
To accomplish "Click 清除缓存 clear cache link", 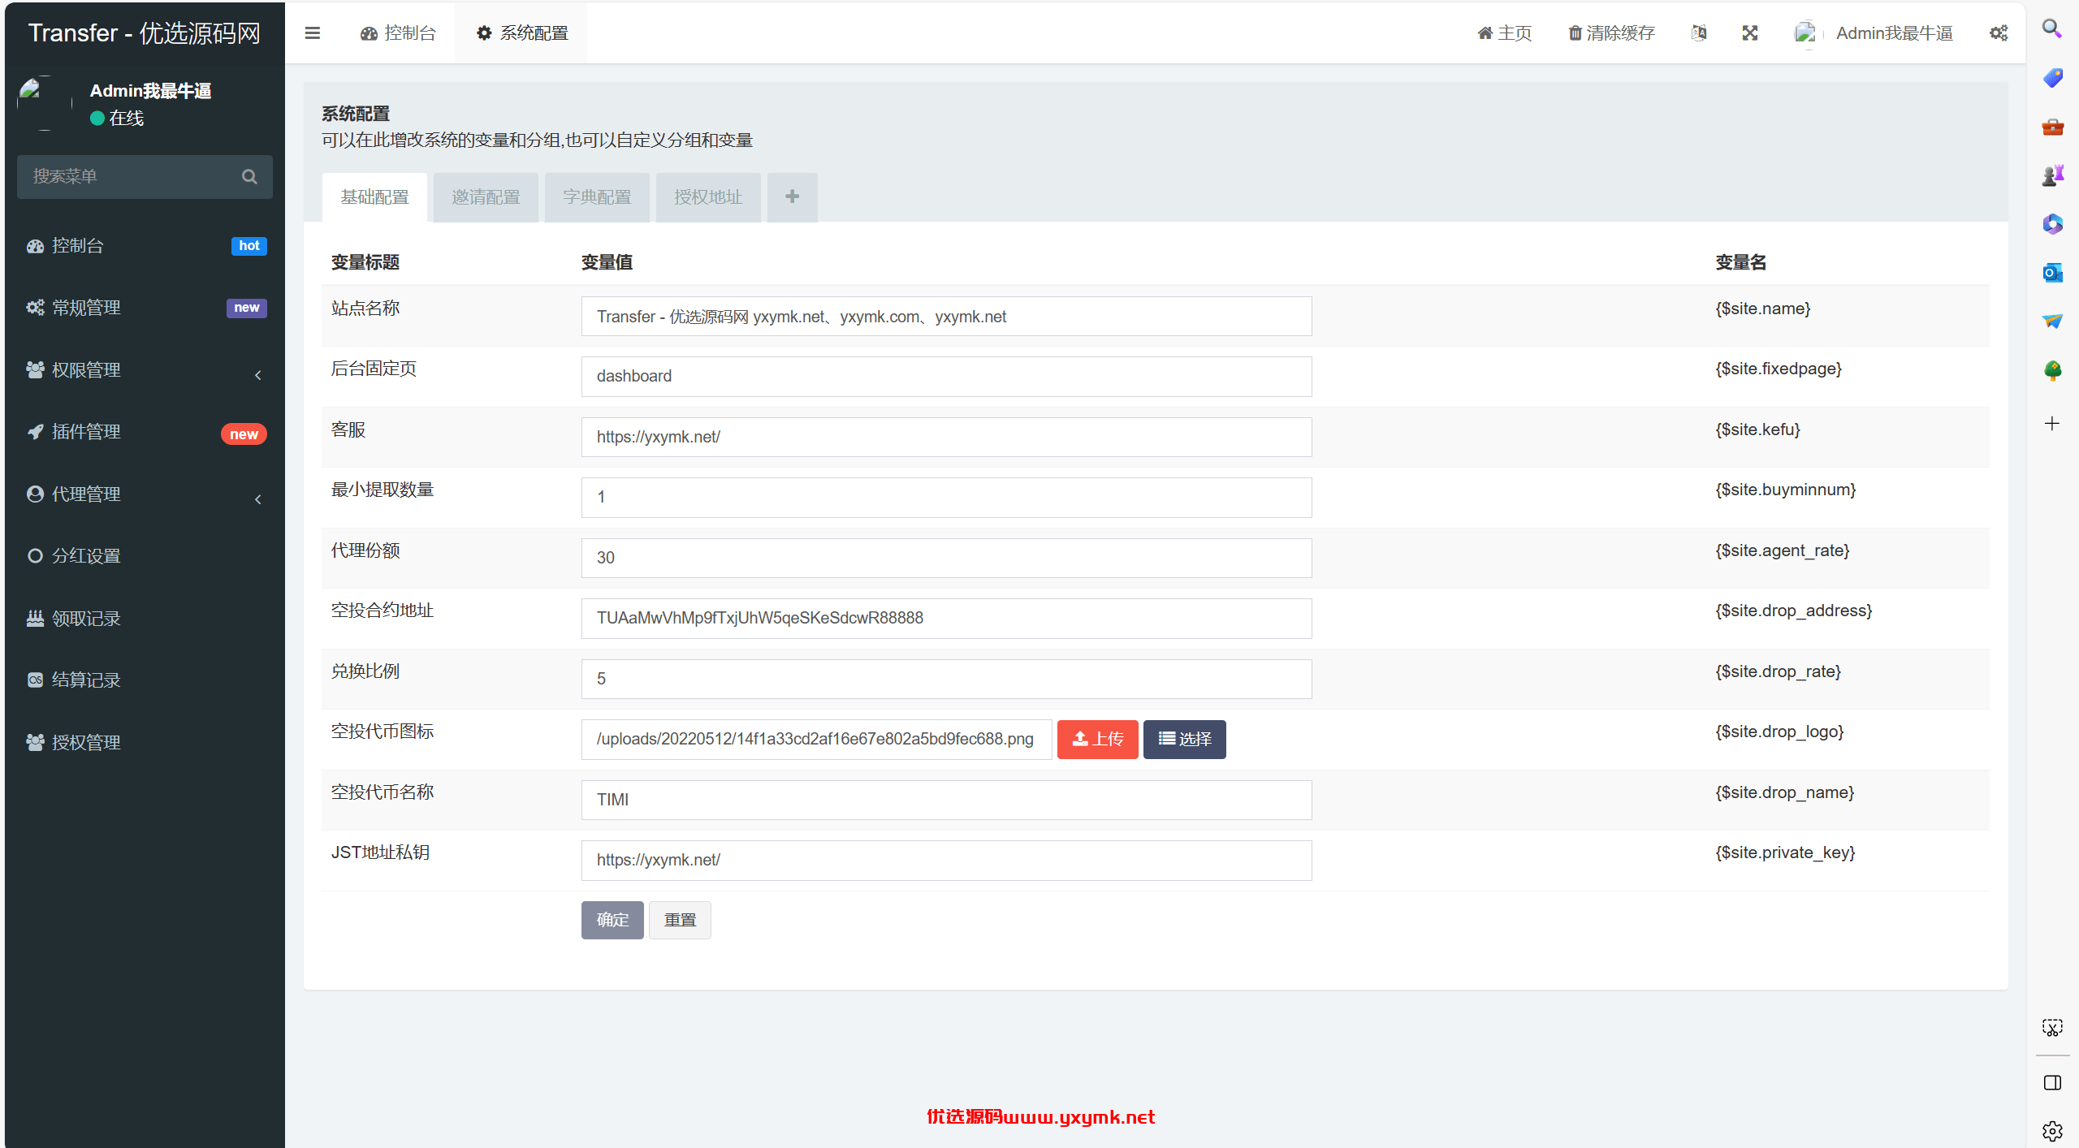I will point(1611,33).
